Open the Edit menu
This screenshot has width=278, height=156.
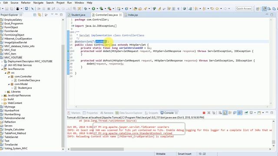pyautogui.click(x=6, y=3)
